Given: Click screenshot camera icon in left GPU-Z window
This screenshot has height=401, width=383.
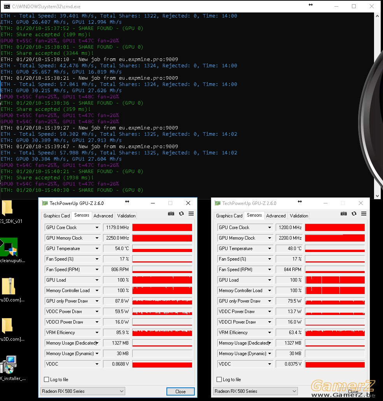Looking at the screenshot, I should click(171, 214).
